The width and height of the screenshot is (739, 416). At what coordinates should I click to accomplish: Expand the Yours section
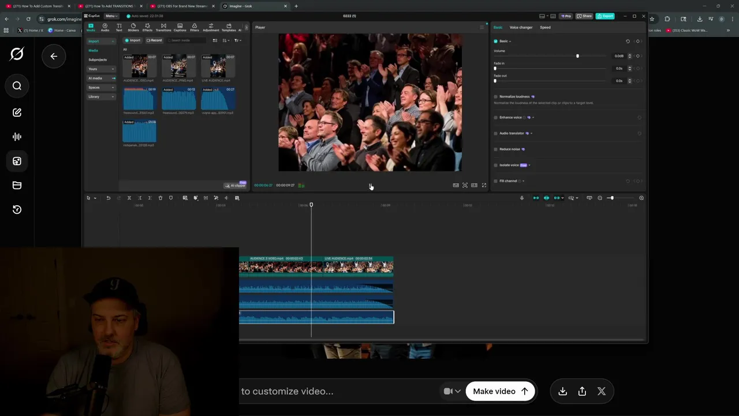click(101, 69)
